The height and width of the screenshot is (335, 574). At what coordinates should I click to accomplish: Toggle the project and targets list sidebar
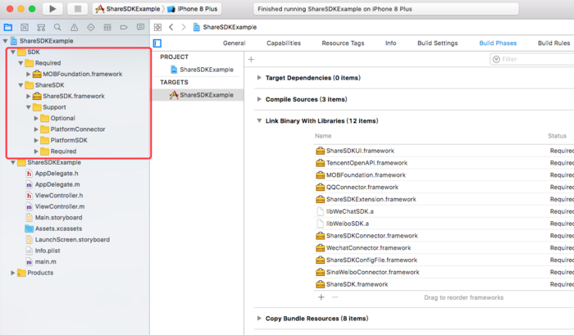(157, 43)
